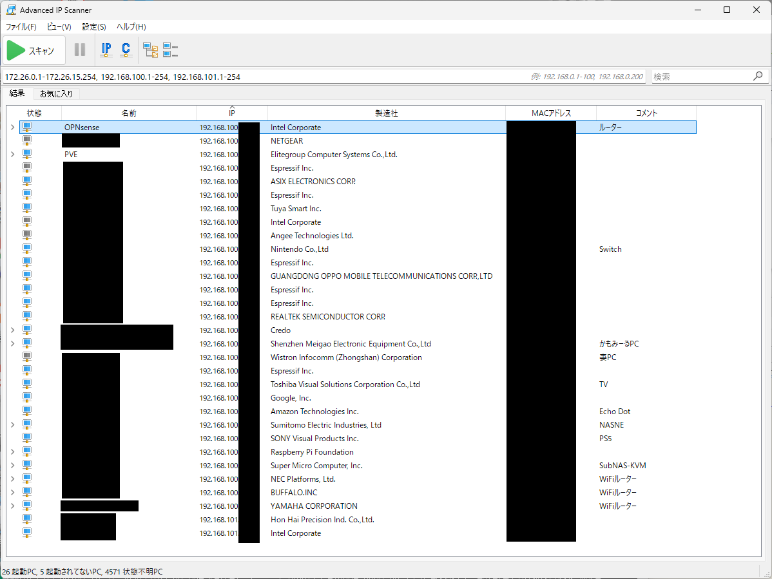Click the PVE row computer icon
This screenshot has height=579, width=772.
[x=27, y=155]
